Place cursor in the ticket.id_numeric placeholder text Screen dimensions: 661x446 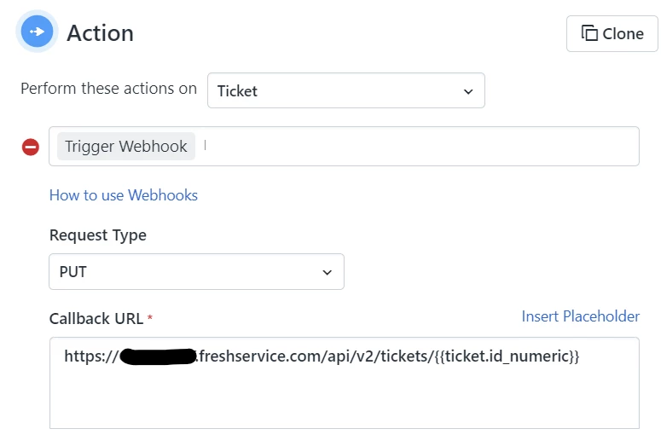point(507,356)
